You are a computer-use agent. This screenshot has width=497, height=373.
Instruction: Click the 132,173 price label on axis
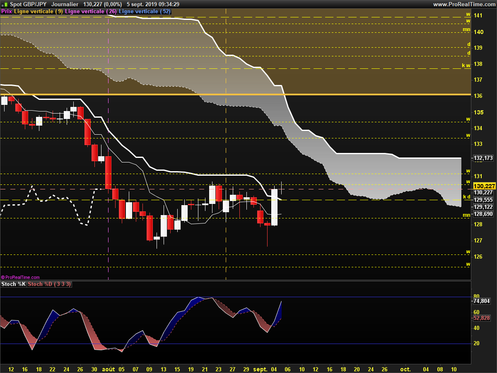coord(483,158)
